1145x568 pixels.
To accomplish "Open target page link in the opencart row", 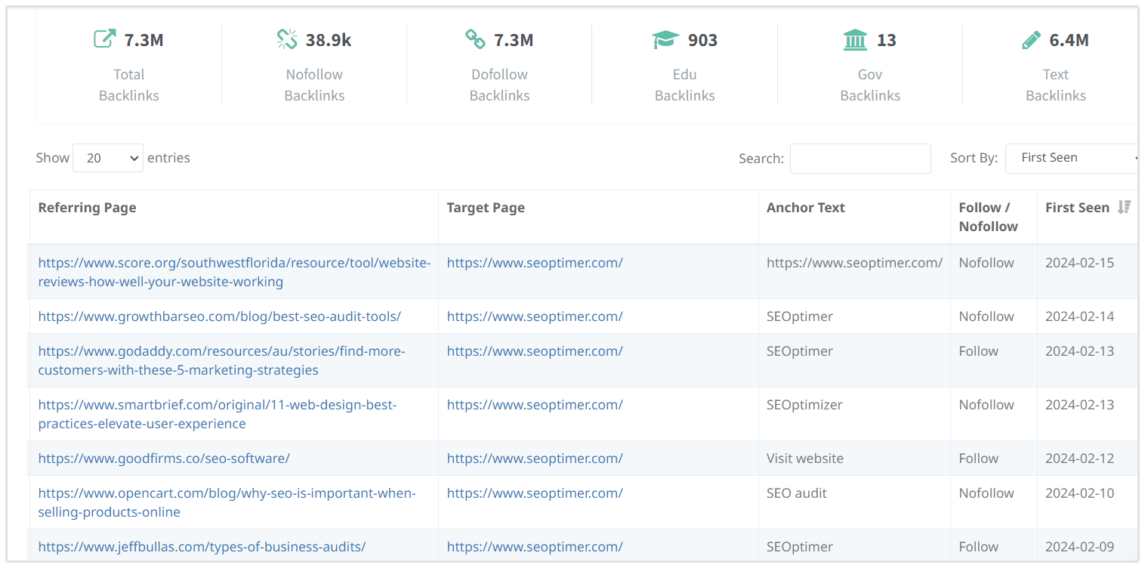I will coord(535,493).
